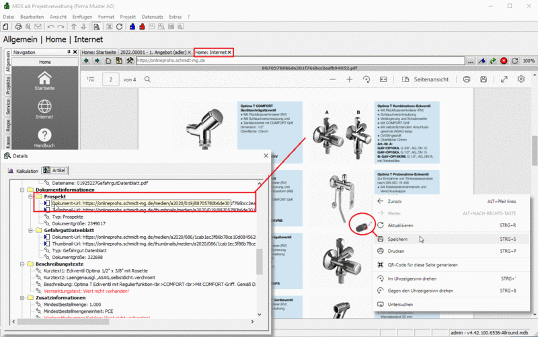Screen dimensions: 538x337
Task: Collapse Beschreibungstexte tree node
Action: (x=22, y=264)
